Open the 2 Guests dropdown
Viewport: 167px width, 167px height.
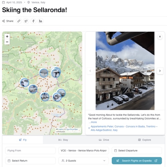tap(83, 161)
